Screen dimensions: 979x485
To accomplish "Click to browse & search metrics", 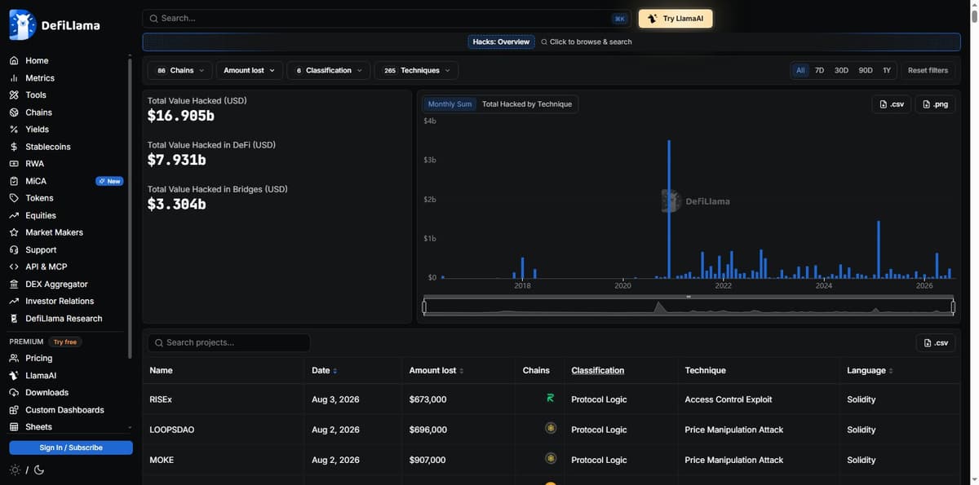I will pos(586,42).
